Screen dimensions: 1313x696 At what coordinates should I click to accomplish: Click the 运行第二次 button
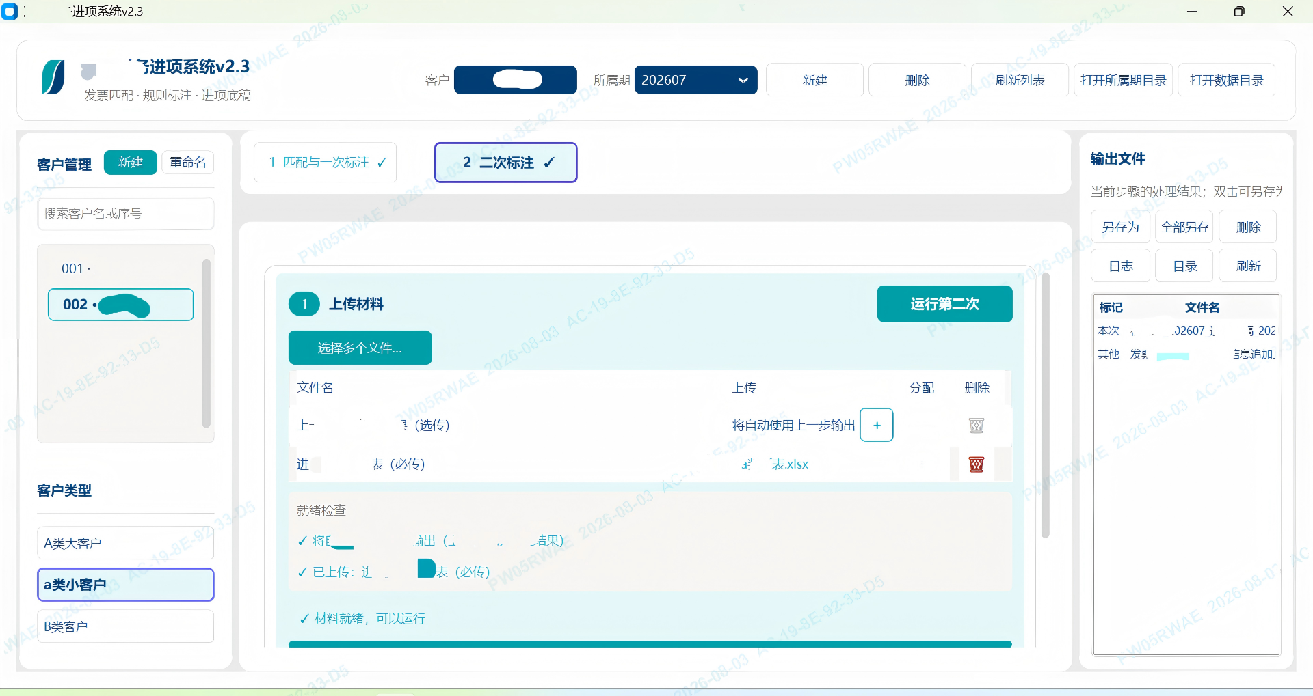[944, 304]
